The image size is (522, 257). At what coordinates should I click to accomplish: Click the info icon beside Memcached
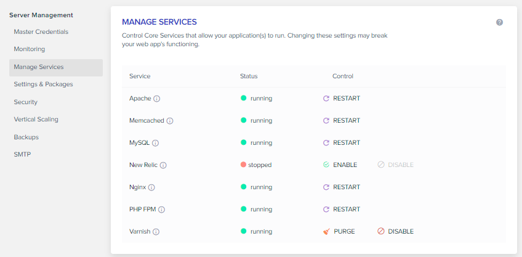click(170, 121)
